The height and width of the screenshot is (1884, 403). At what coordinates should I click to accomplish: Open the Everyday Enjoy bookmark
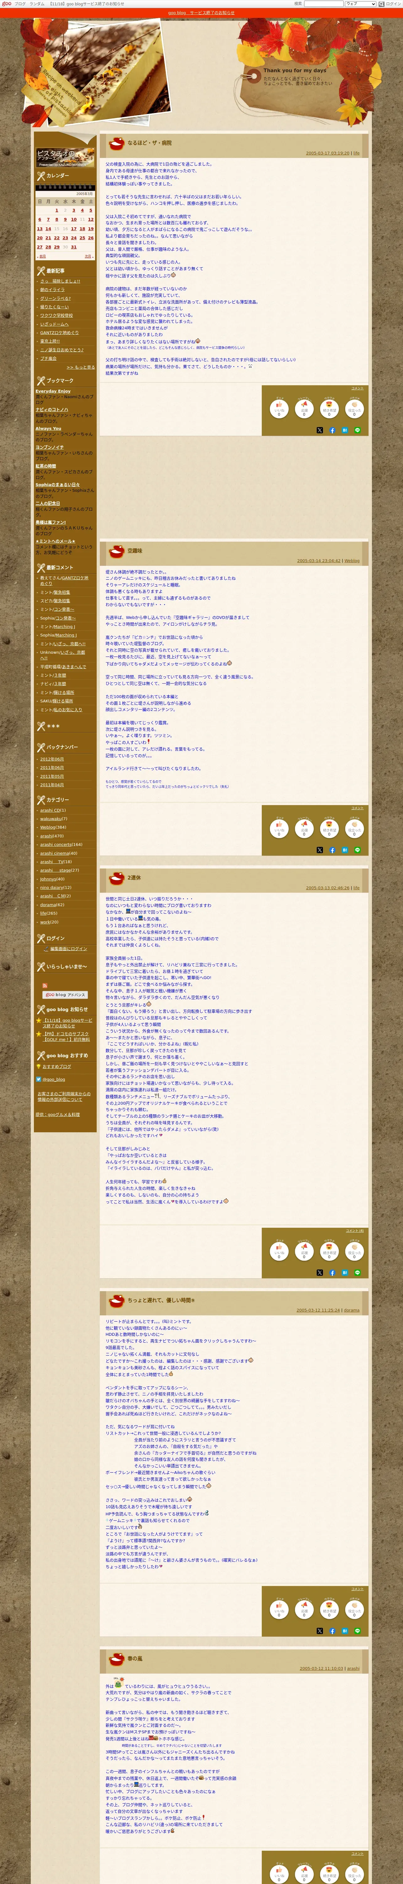click(53, 391)
